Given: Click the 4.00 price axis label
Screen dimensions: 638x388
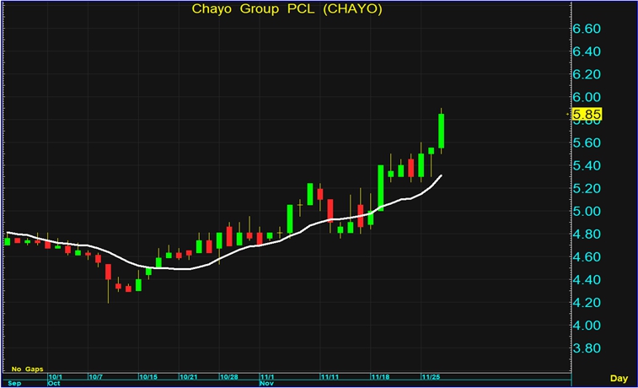Looking at the screenshot, I should [x=587, y=326].
